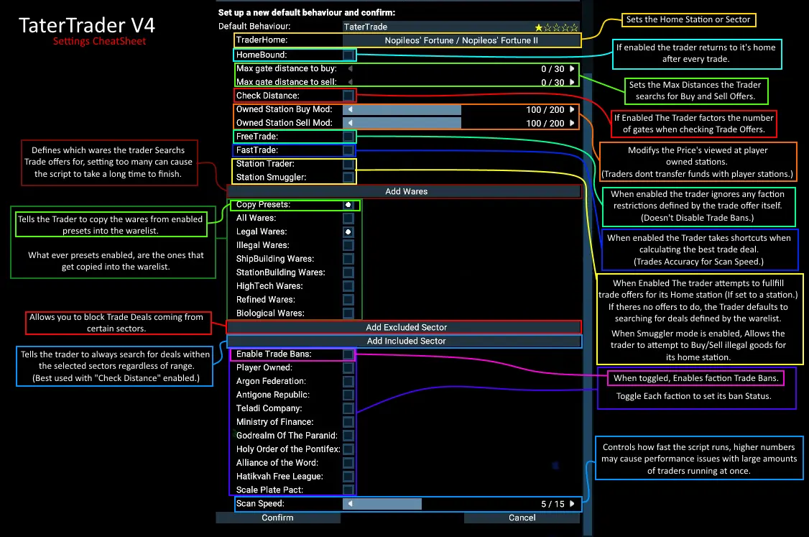
Task: Open TraderHome Nopileos' Fortune selector
Action: pos(461,40)
